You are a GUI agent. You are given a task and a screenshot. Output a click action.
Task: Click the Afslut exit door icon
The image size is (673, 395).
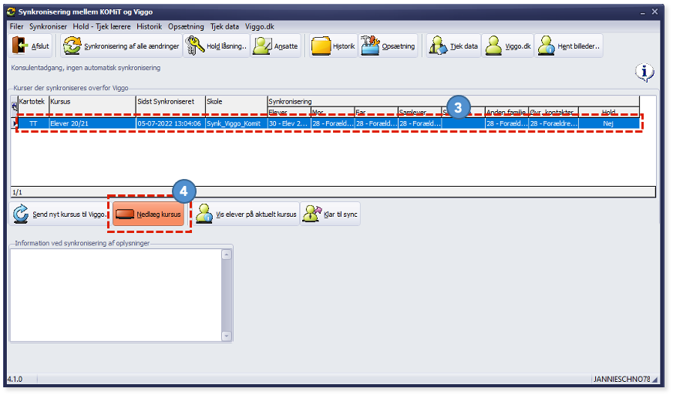pyautogui.click(x=19, y=46)
